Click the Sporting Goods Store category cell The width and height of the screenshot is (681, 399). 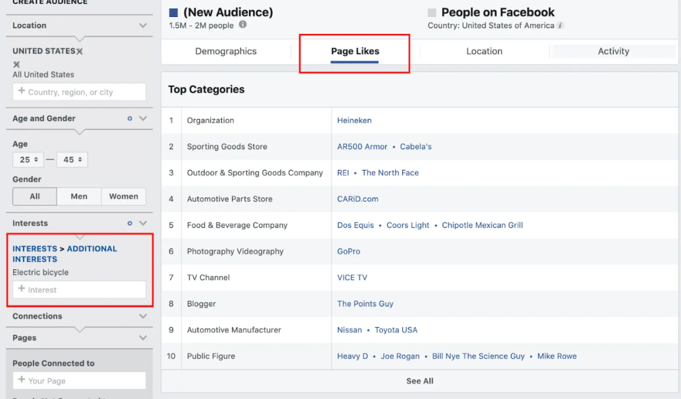[x=257, y=147]
